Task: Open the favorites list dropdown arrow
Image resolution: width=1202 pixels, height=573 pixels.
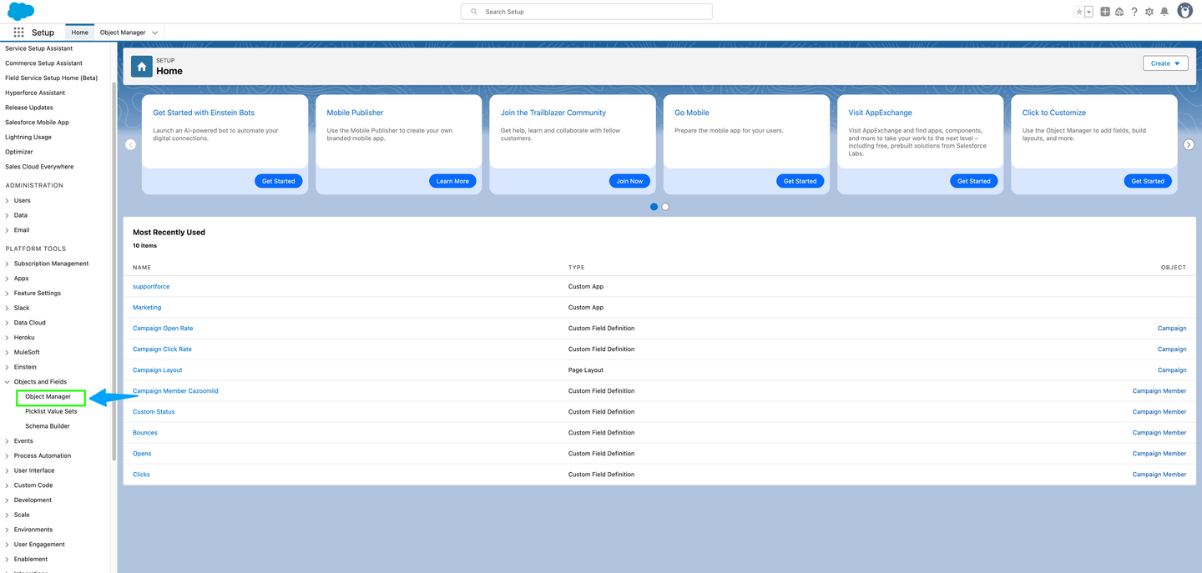Action: (1088, 12)
